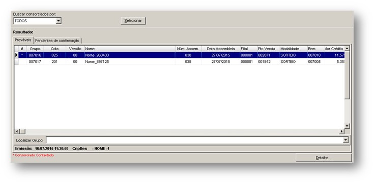Expand the Localizar Grupo dropdown arrow
This screenshot has height=184, width=375.
tap(346, 140)
